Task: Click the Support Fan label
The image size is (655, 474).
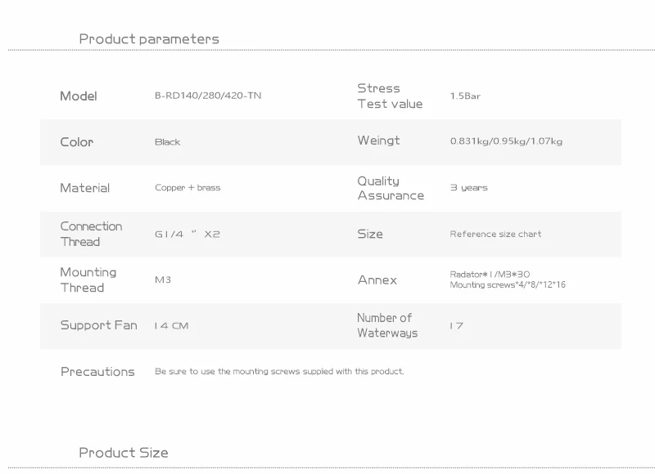Action: [x=98, y=325]
